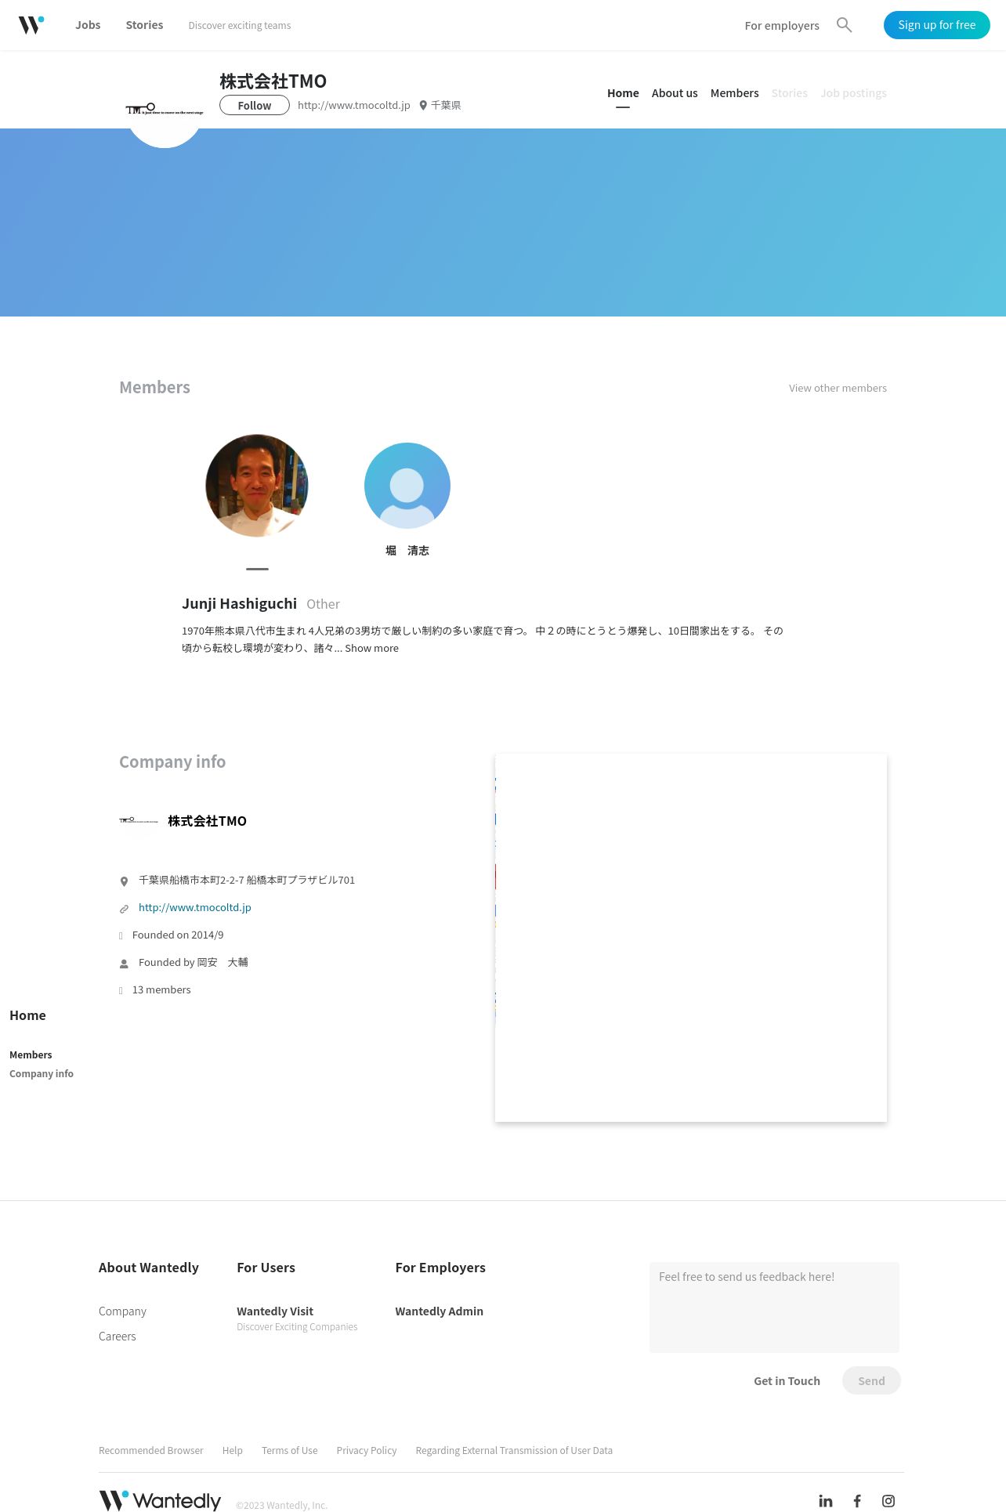Jump to Members in the side navigation
Viewport: 1006px width, 1512px height.
click(x=31, y=1054)
